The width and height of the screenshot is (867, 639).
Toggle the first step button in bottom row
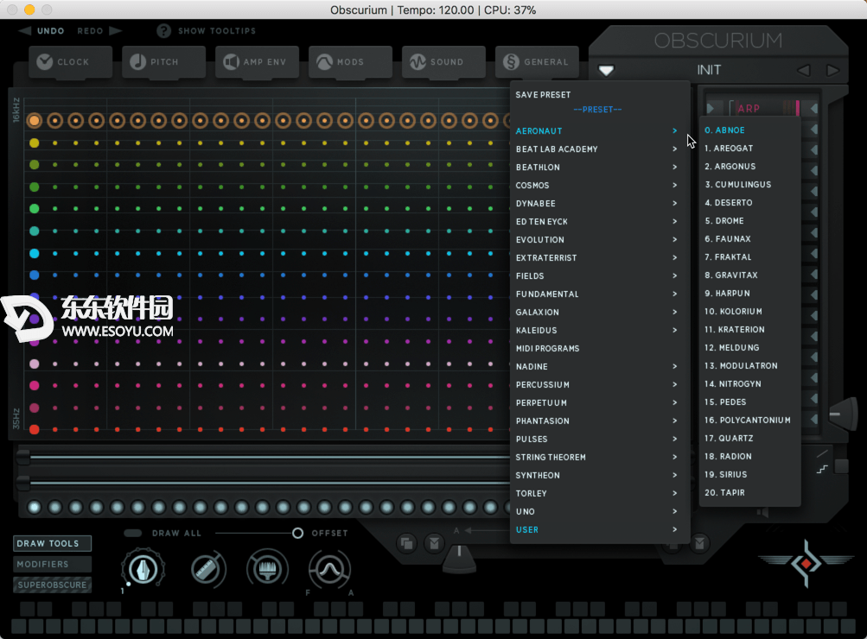tap(35, 507)
